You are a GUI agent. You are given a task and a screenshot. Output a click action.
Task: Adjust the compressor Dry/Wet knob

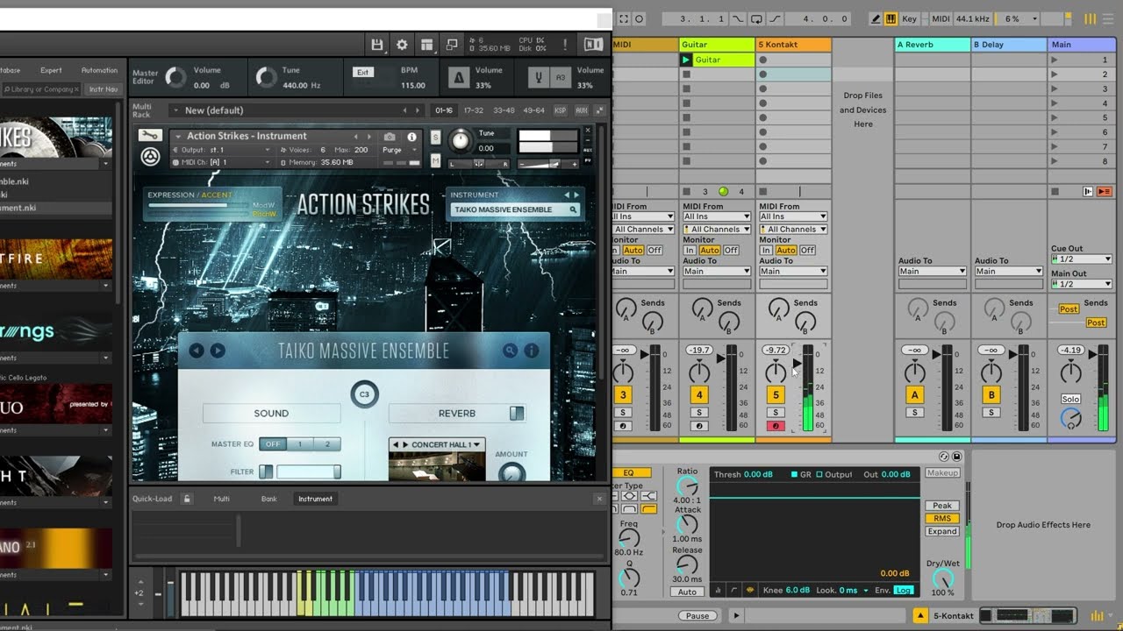pos(942,578)
